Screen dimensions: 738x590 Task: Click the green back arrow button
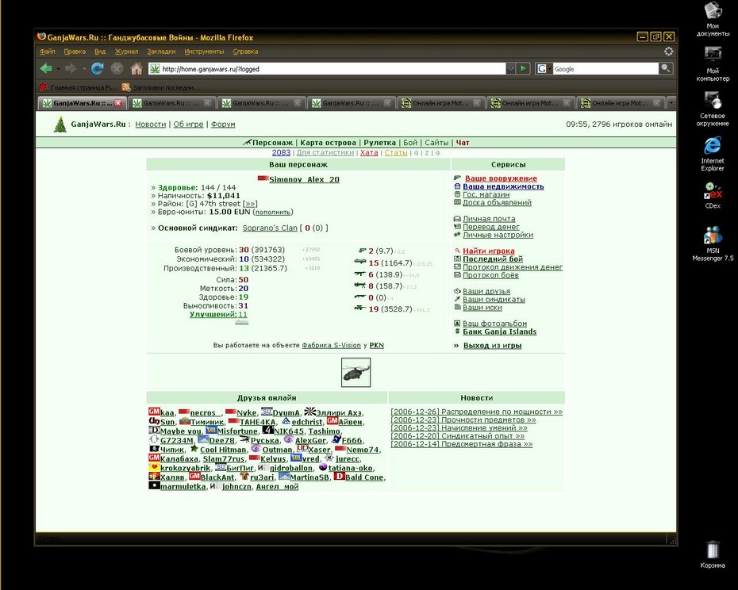coord(46,69)
